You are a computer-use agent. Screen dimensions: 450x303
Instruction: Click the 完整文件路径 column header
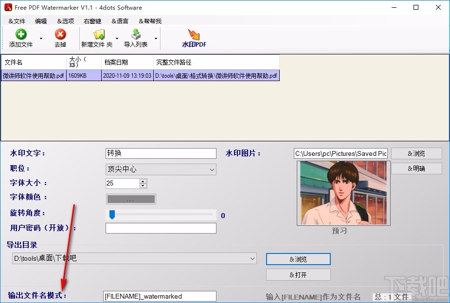pos(216,62)
